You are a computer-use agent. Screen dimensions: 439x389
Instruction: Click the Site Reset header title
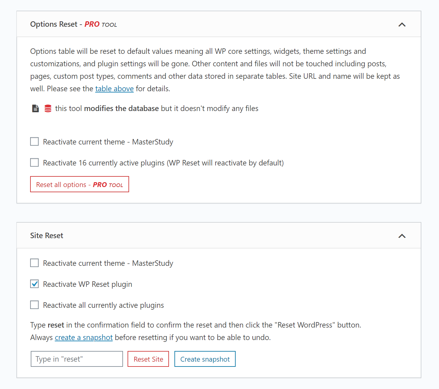tap(47, 236)
